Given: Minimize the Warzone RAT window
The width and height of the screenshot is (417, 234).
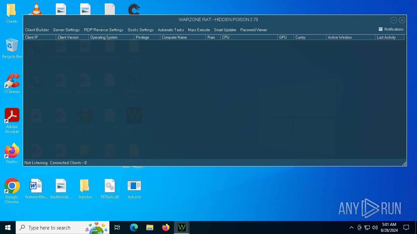Looking at the screenshot, I should click(x=394, y=20).
